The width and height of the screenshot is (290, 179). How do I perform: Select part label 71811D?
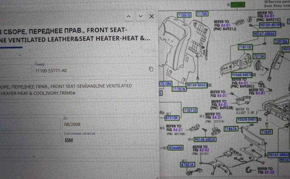[x=245, y=47]
